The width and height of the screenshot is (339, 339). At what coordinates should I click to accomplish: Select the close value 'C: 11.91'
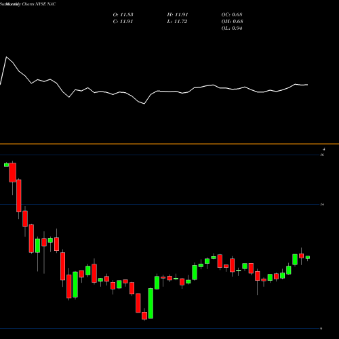[123, 22]
